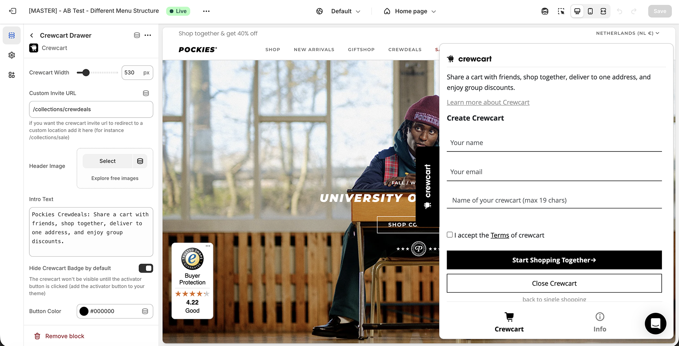Click the exit editor icon

[13, 11]
